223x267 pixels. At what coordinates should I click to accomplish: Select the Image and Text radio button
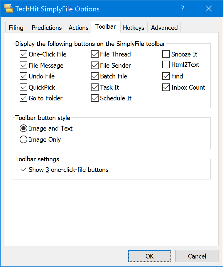(23, 129)
